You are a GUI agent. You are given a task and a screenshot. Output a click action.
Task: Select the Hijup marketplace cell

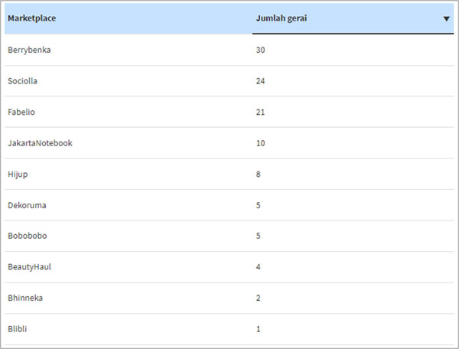(18, 174)
